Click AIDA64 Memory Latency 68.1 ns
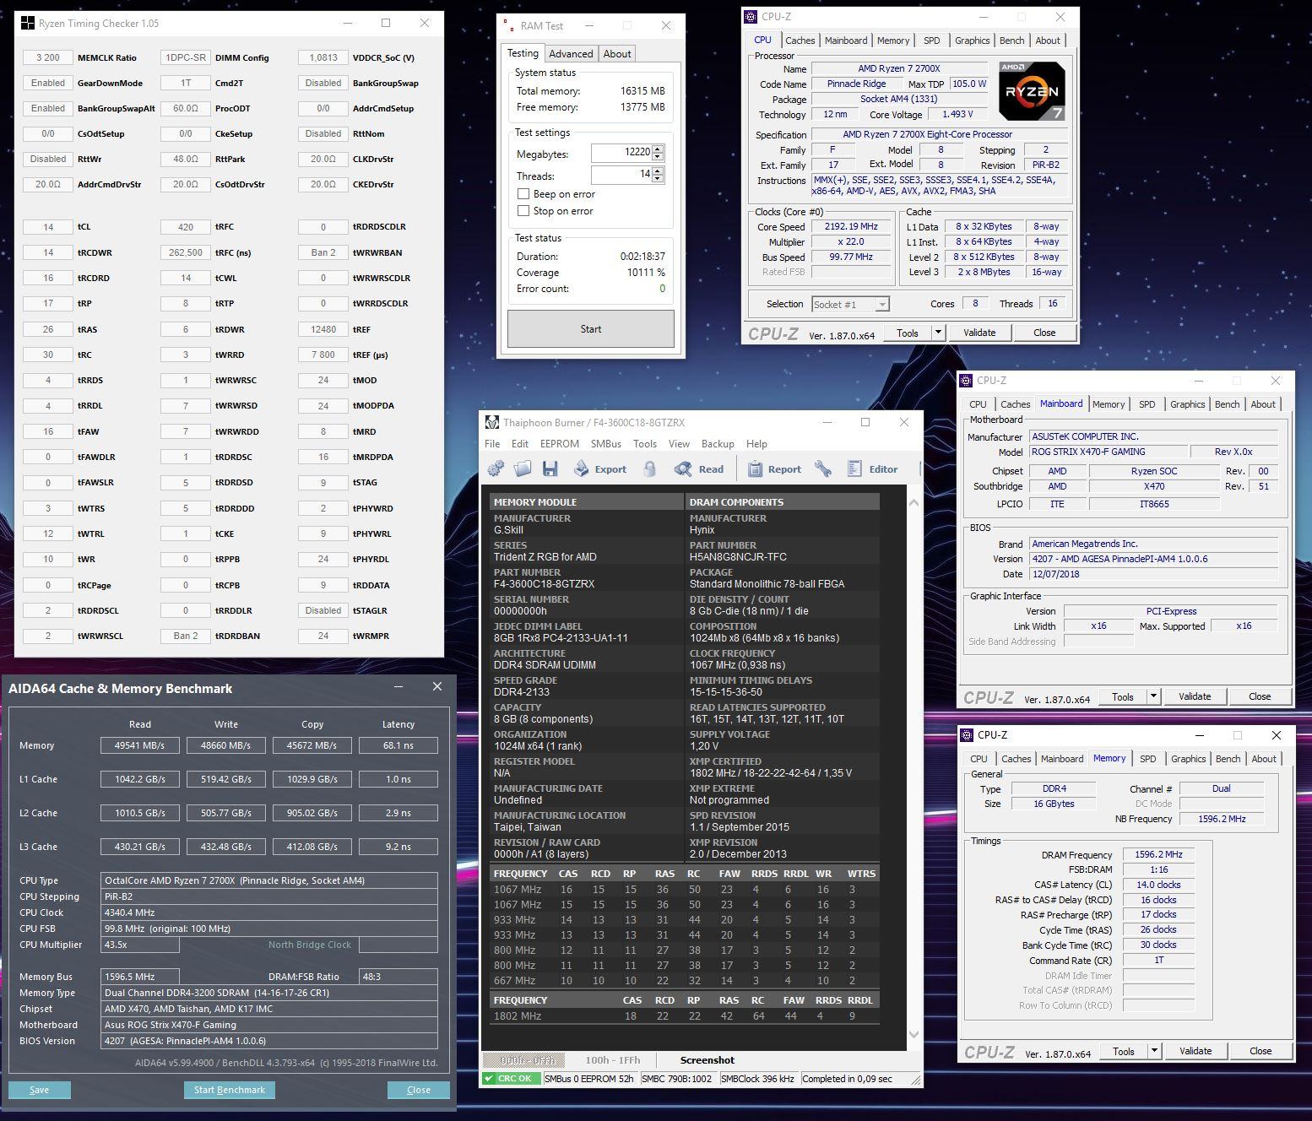This screenshot has height=1121, width=1312. (x=398, y=745)
